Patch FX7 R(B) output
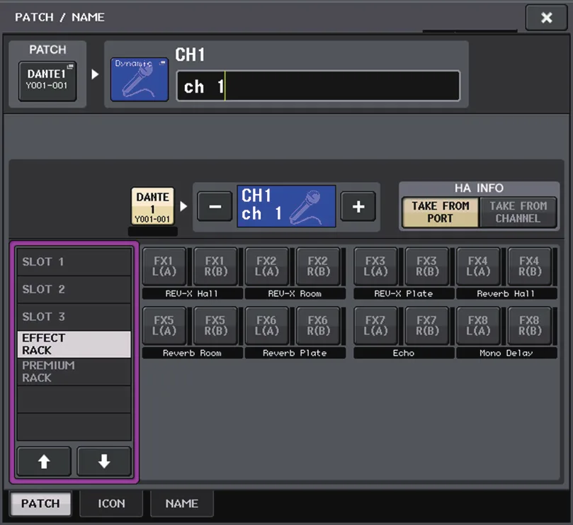This screenshot has height=525, width=573. pos(427,326)
